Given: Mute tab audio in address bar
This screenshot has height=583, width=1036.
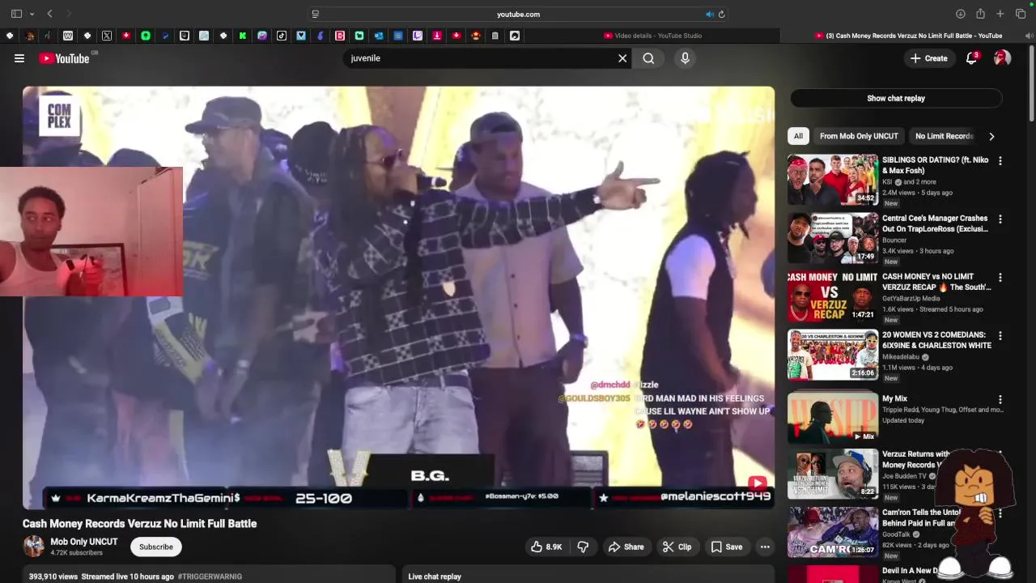Looking at the screenshot, I should tap(709, 14).
